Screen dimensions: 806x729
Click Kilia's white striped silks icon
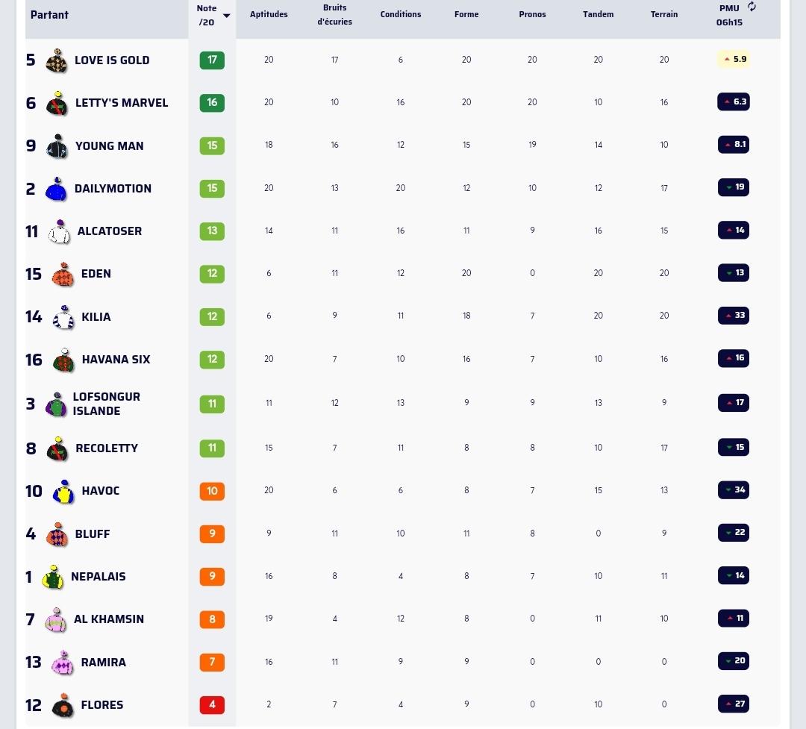[x=63, y=318]
